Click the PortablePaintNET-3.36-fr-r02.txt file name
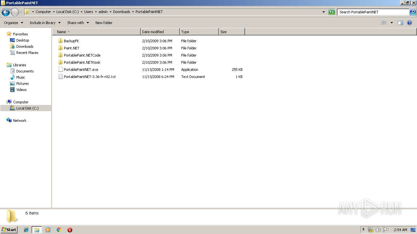417x234 pixels. pyautogui.click(x=90, y=77)
